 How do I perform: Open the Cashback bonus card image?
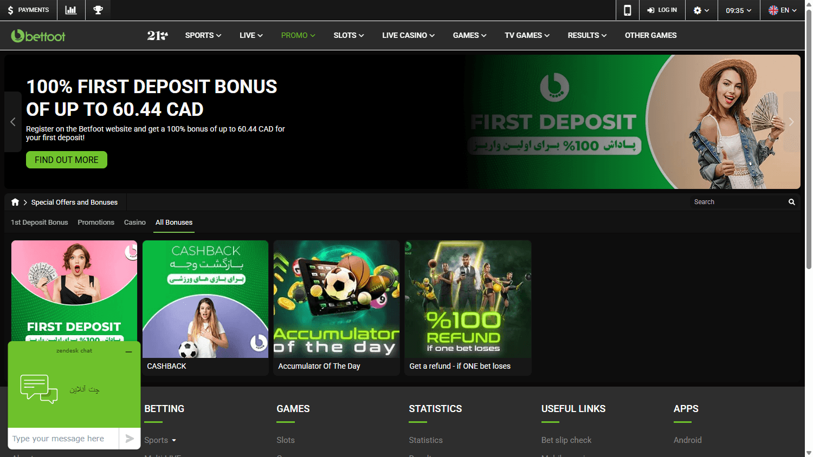(x=205, y=299)
